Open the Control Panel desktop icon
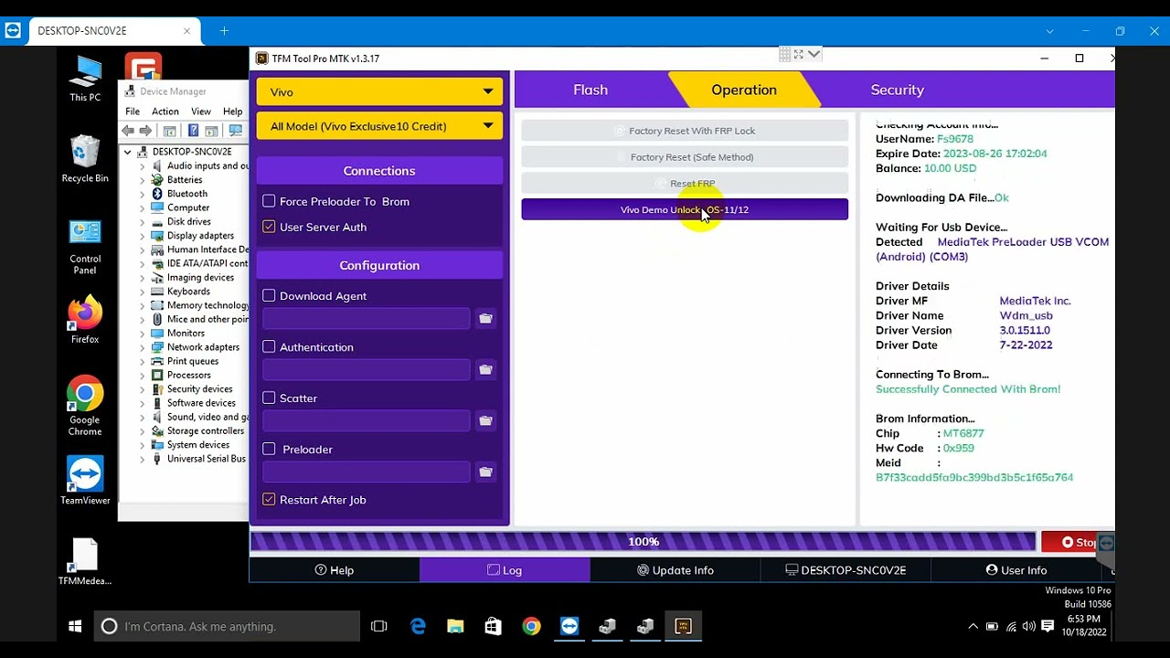Image resolution: width=1170 pixels, height=658 pixels. coord(85,247)
